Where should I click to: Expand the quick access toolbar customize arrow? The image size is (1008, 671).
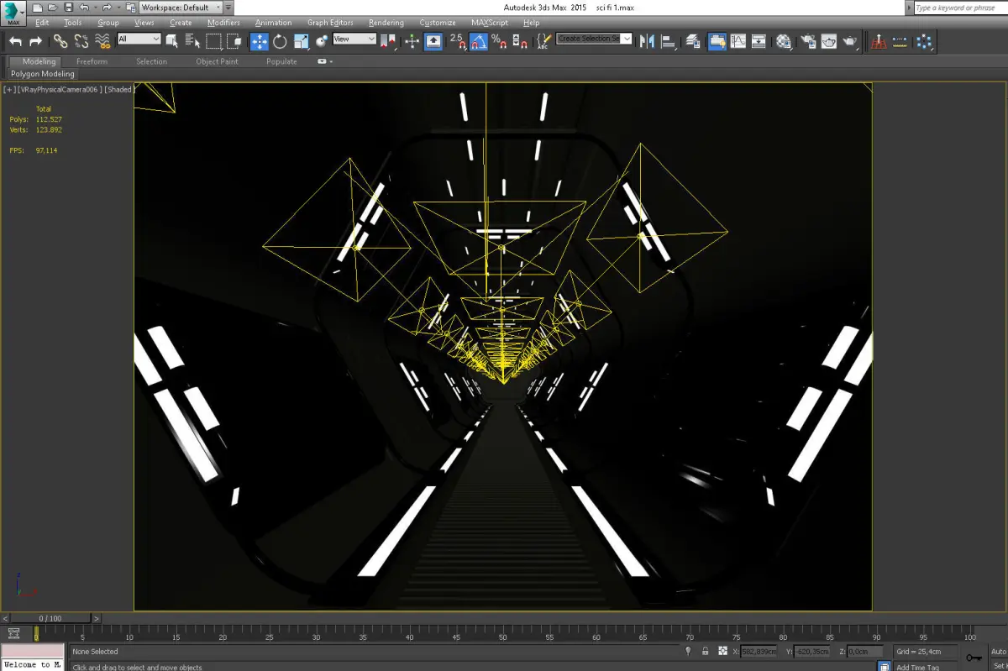[229, 8]
